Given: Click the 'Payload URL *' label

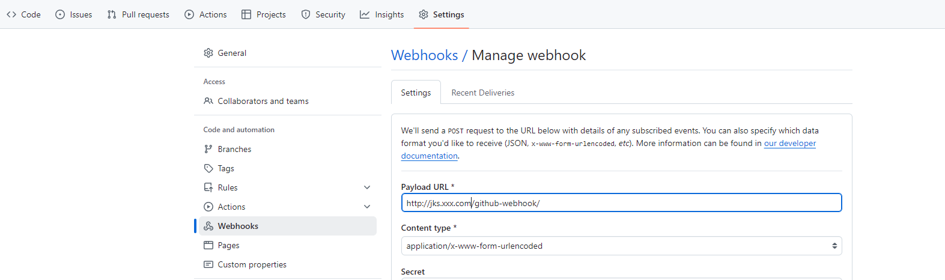Looking at the screenshot, I should (x=428, y=187).
